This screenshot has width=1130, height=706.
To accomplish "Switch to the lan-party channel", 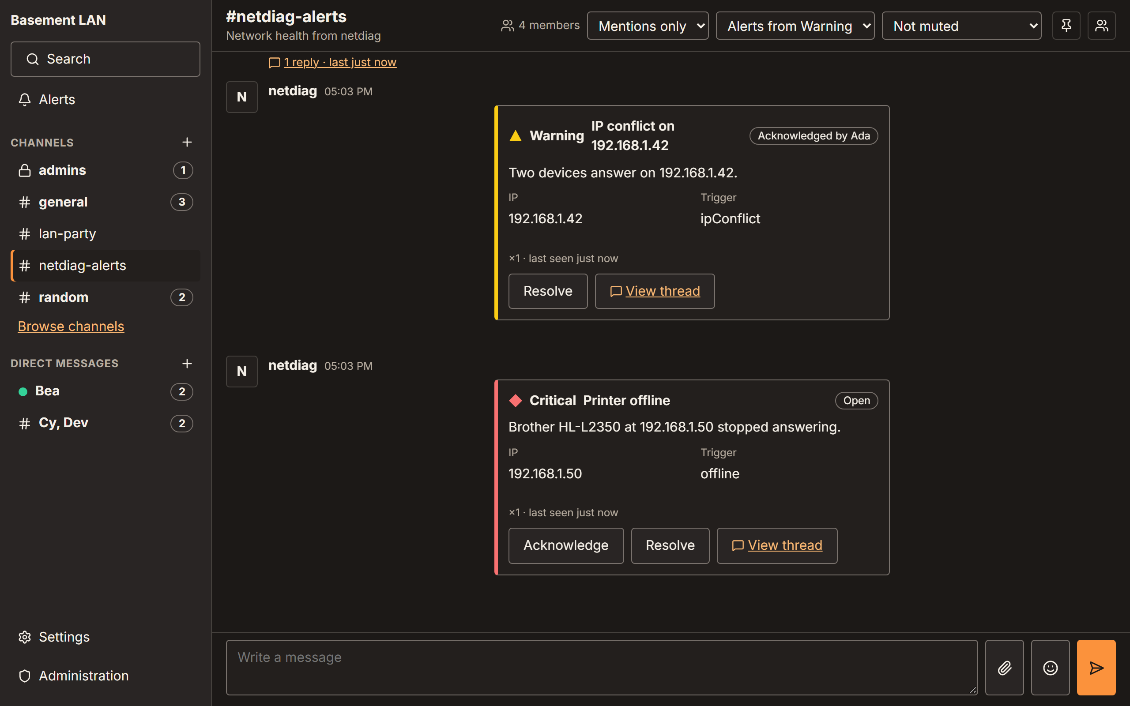I will [105, 233].
